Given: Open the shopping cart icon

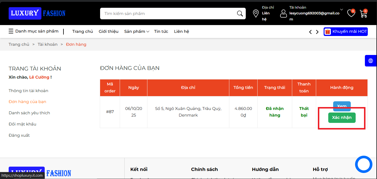Looking at the screenshot, I should (x=363, y=14).
